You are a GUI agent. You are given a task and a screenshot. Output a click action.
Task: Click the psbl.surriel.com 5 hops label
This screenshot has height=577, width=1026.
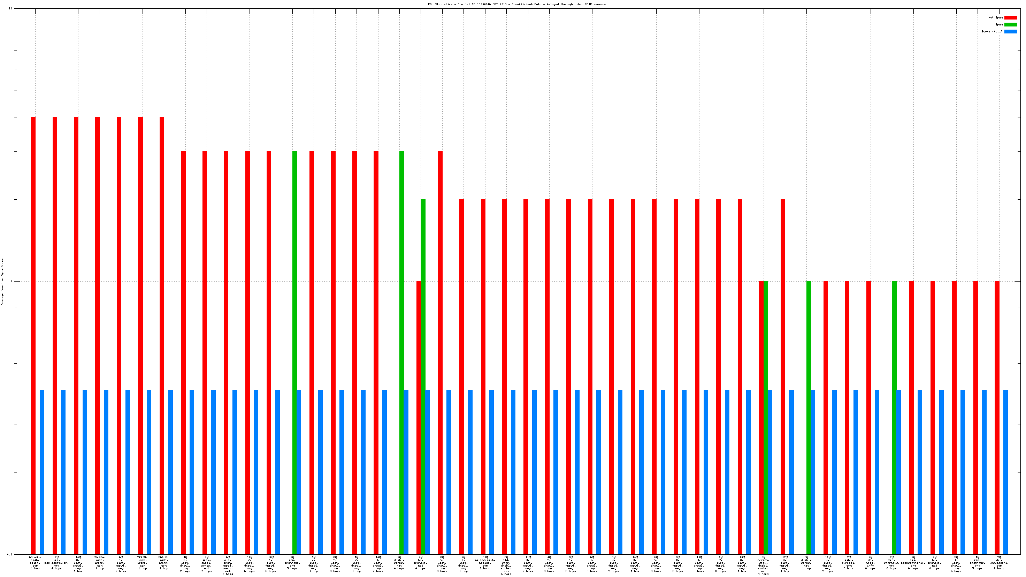pos(849,563)
